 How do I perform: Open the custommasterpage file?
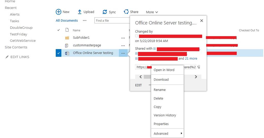point(87,45)
